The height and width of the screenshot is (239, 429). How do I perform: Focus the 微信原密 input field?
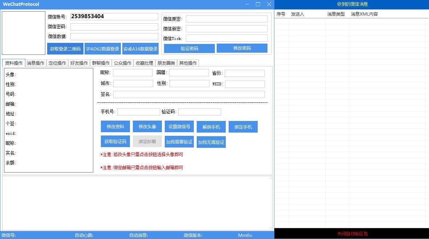(226, 19)
